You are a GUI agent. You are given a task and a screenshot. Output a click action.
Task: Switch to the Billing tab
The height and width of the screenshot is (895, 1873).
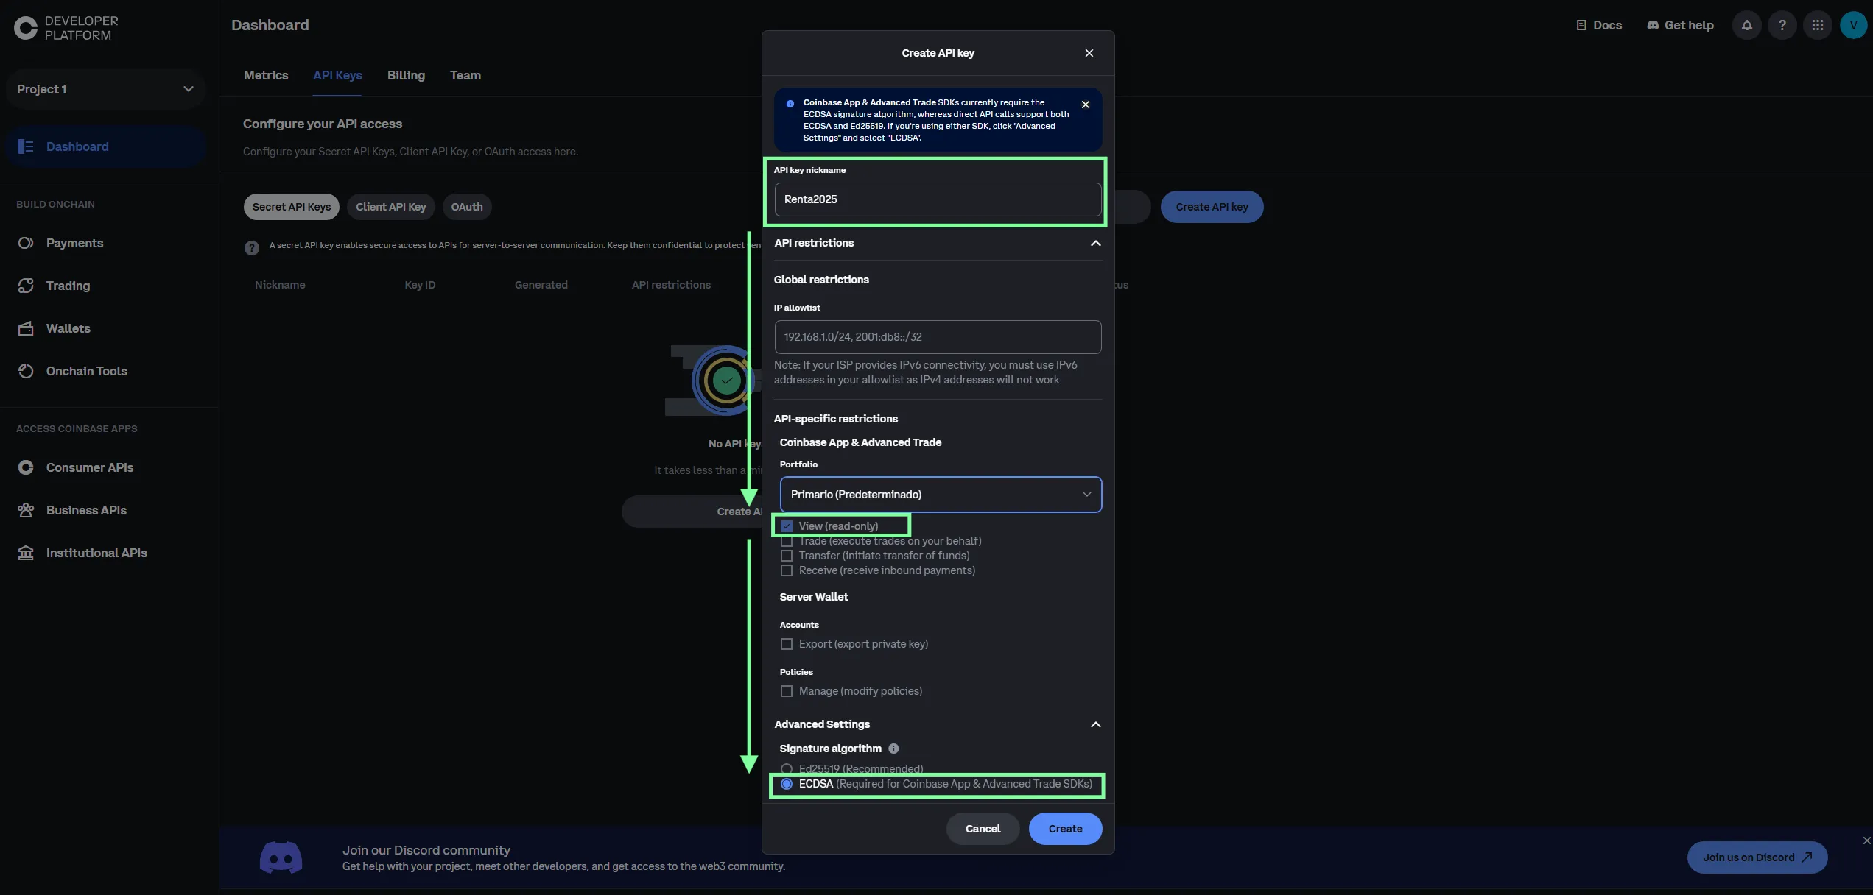[406, 75]
